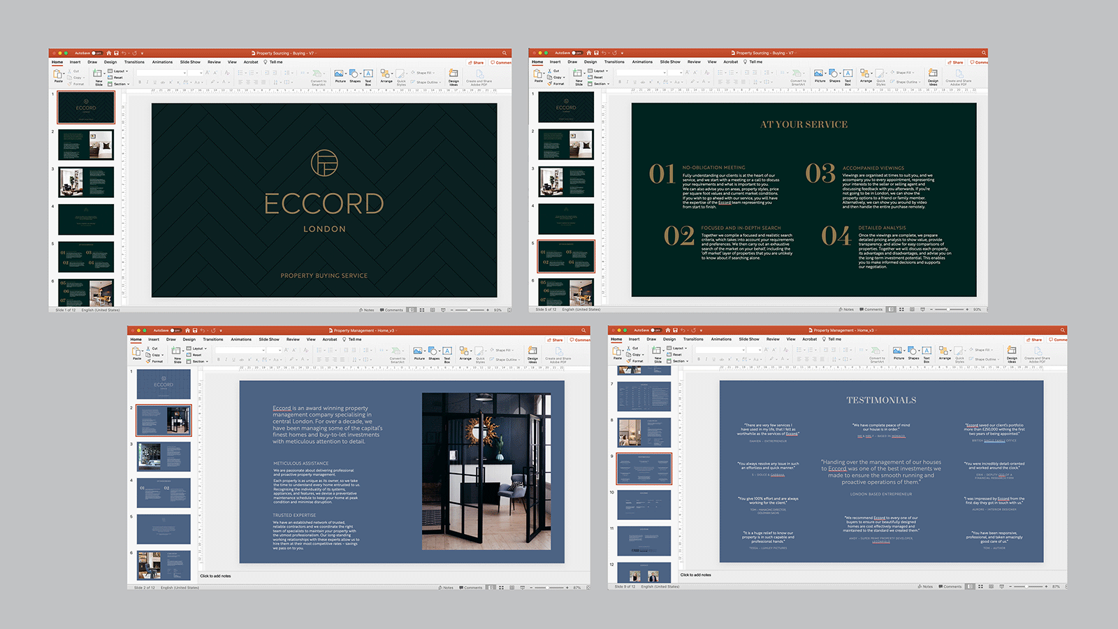Image resolution: width=1118 pixels, height=629 pixels.
Task: Click Notes in the bottom-left Property Management status bar
Action: 445,587
